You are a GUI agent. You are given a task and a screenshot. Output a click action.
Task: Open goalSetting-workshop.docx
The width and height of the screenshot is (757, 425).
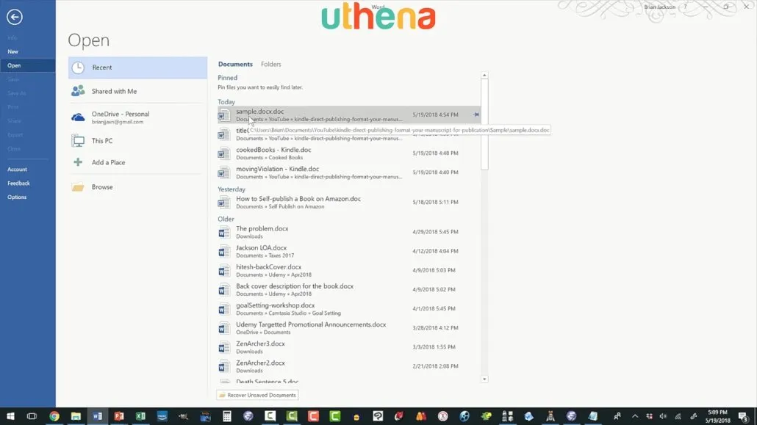[348, 309]
